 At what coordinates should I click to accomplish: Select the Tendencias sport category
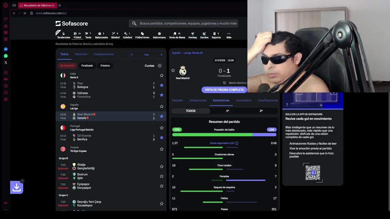63,35
